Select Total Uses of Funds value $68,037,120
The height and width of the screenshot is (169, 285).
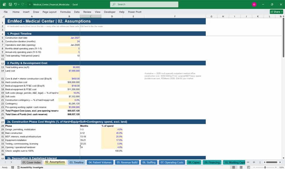click(x=69, y=114)
